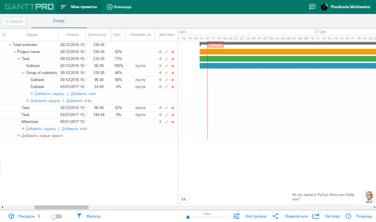Open the help question mark icon
376x222 pixels.
[348, 216]
